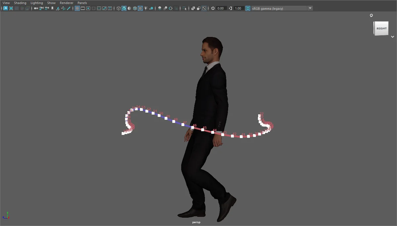The width and height of the screenshot is (397, 226).
Task: Select the Grease Pencil tool icon
Action: [x=68, y=8]
